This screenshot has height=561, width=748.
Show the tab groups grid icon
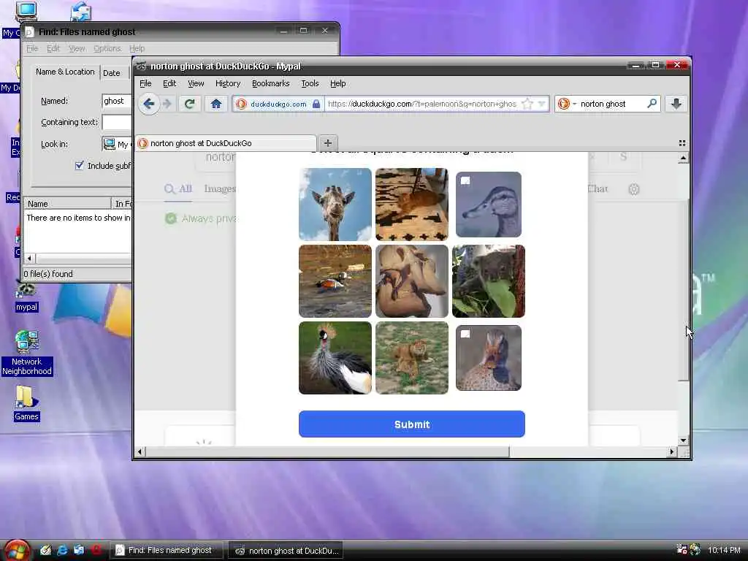click(682, 143)
